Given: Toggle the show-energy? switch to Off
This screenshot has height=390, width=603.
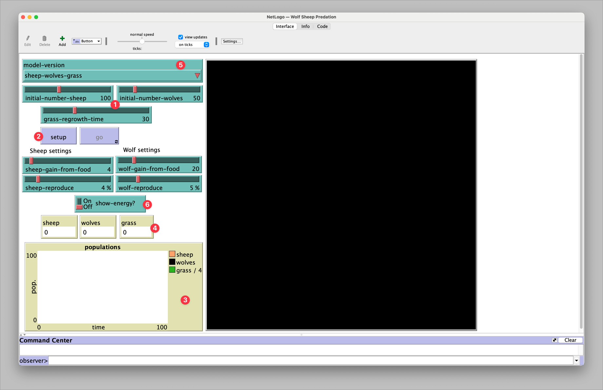Looking at the screenshot, I should point(79,207).
